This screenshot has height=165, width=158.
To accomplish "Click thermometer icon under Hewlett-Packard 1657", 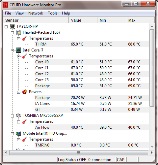I will 25,38.
